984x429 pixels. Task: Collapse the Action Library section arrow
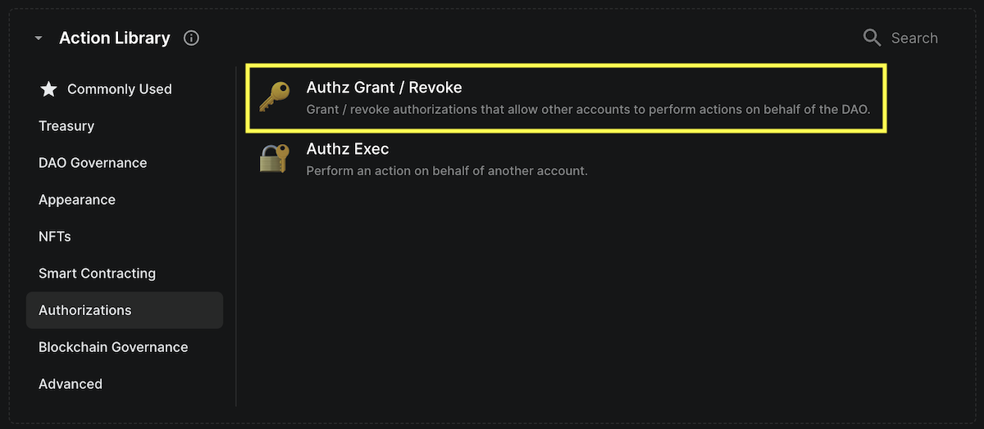(x=38, y=38)
